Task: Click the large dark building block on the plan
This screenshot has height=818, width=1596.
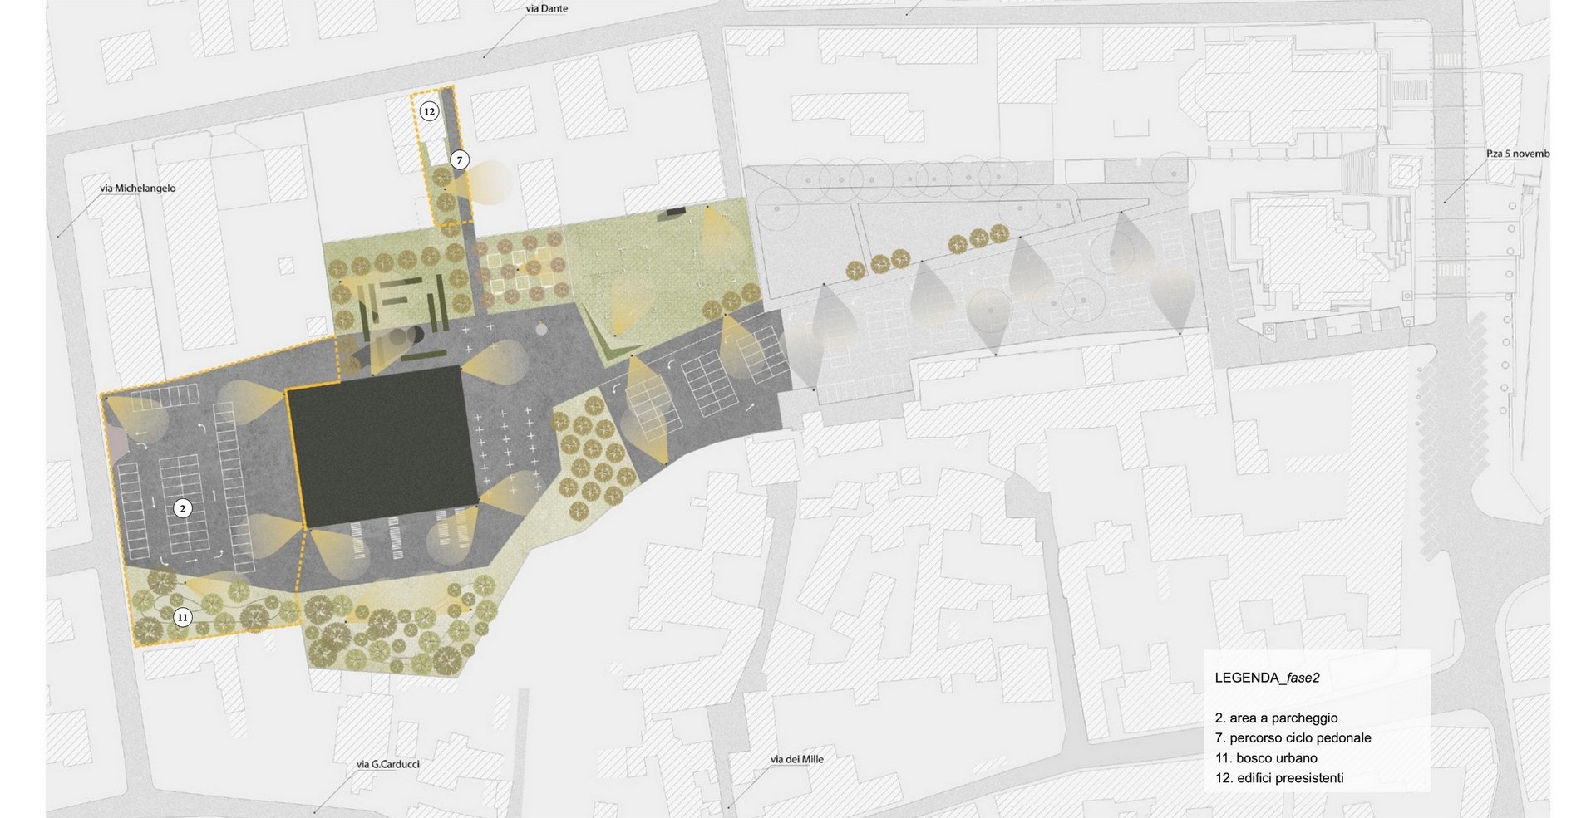Action: 382,446
